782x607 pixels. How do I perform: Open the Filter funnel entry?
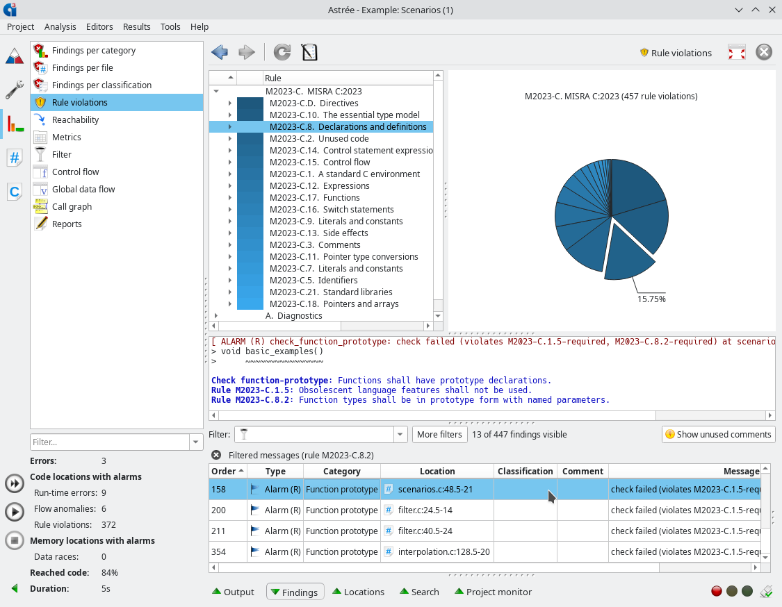61,154
